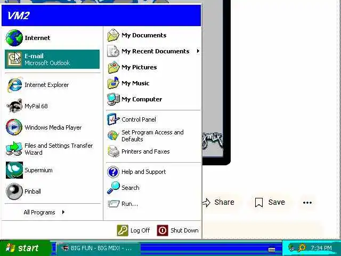
Task: Click the Save label on the webpage
Action: [x=277, y=202]
